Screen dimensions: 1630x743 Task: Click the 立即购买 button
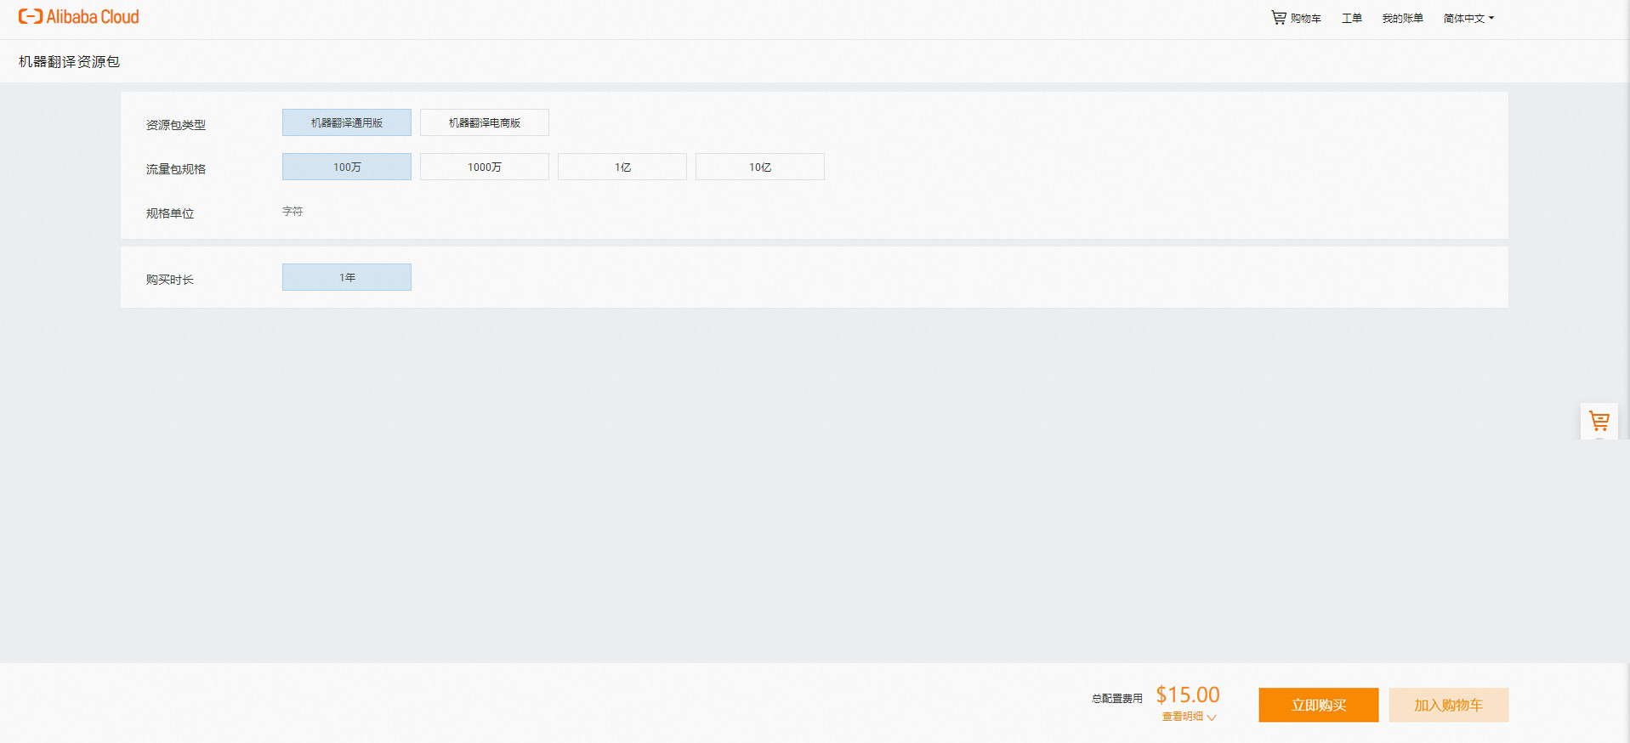tap(1319, 705)
